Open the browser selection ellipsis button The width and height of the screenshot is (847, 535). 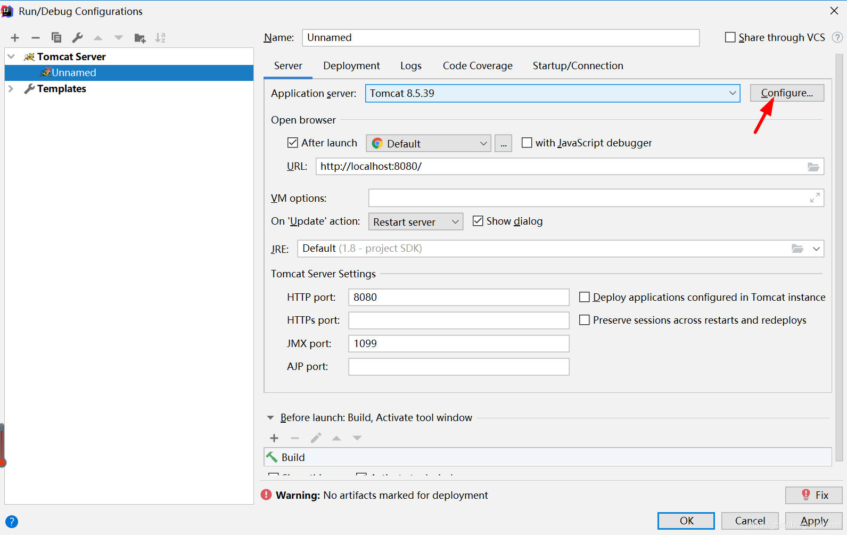tap(503, 143)
